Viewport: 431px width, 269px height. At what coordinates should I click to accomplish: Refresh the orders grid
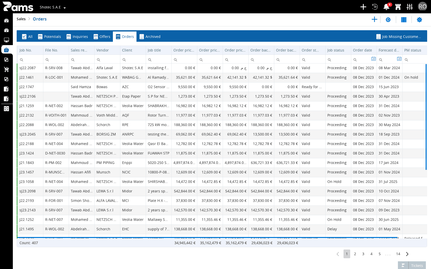click(x=388, y=20)
